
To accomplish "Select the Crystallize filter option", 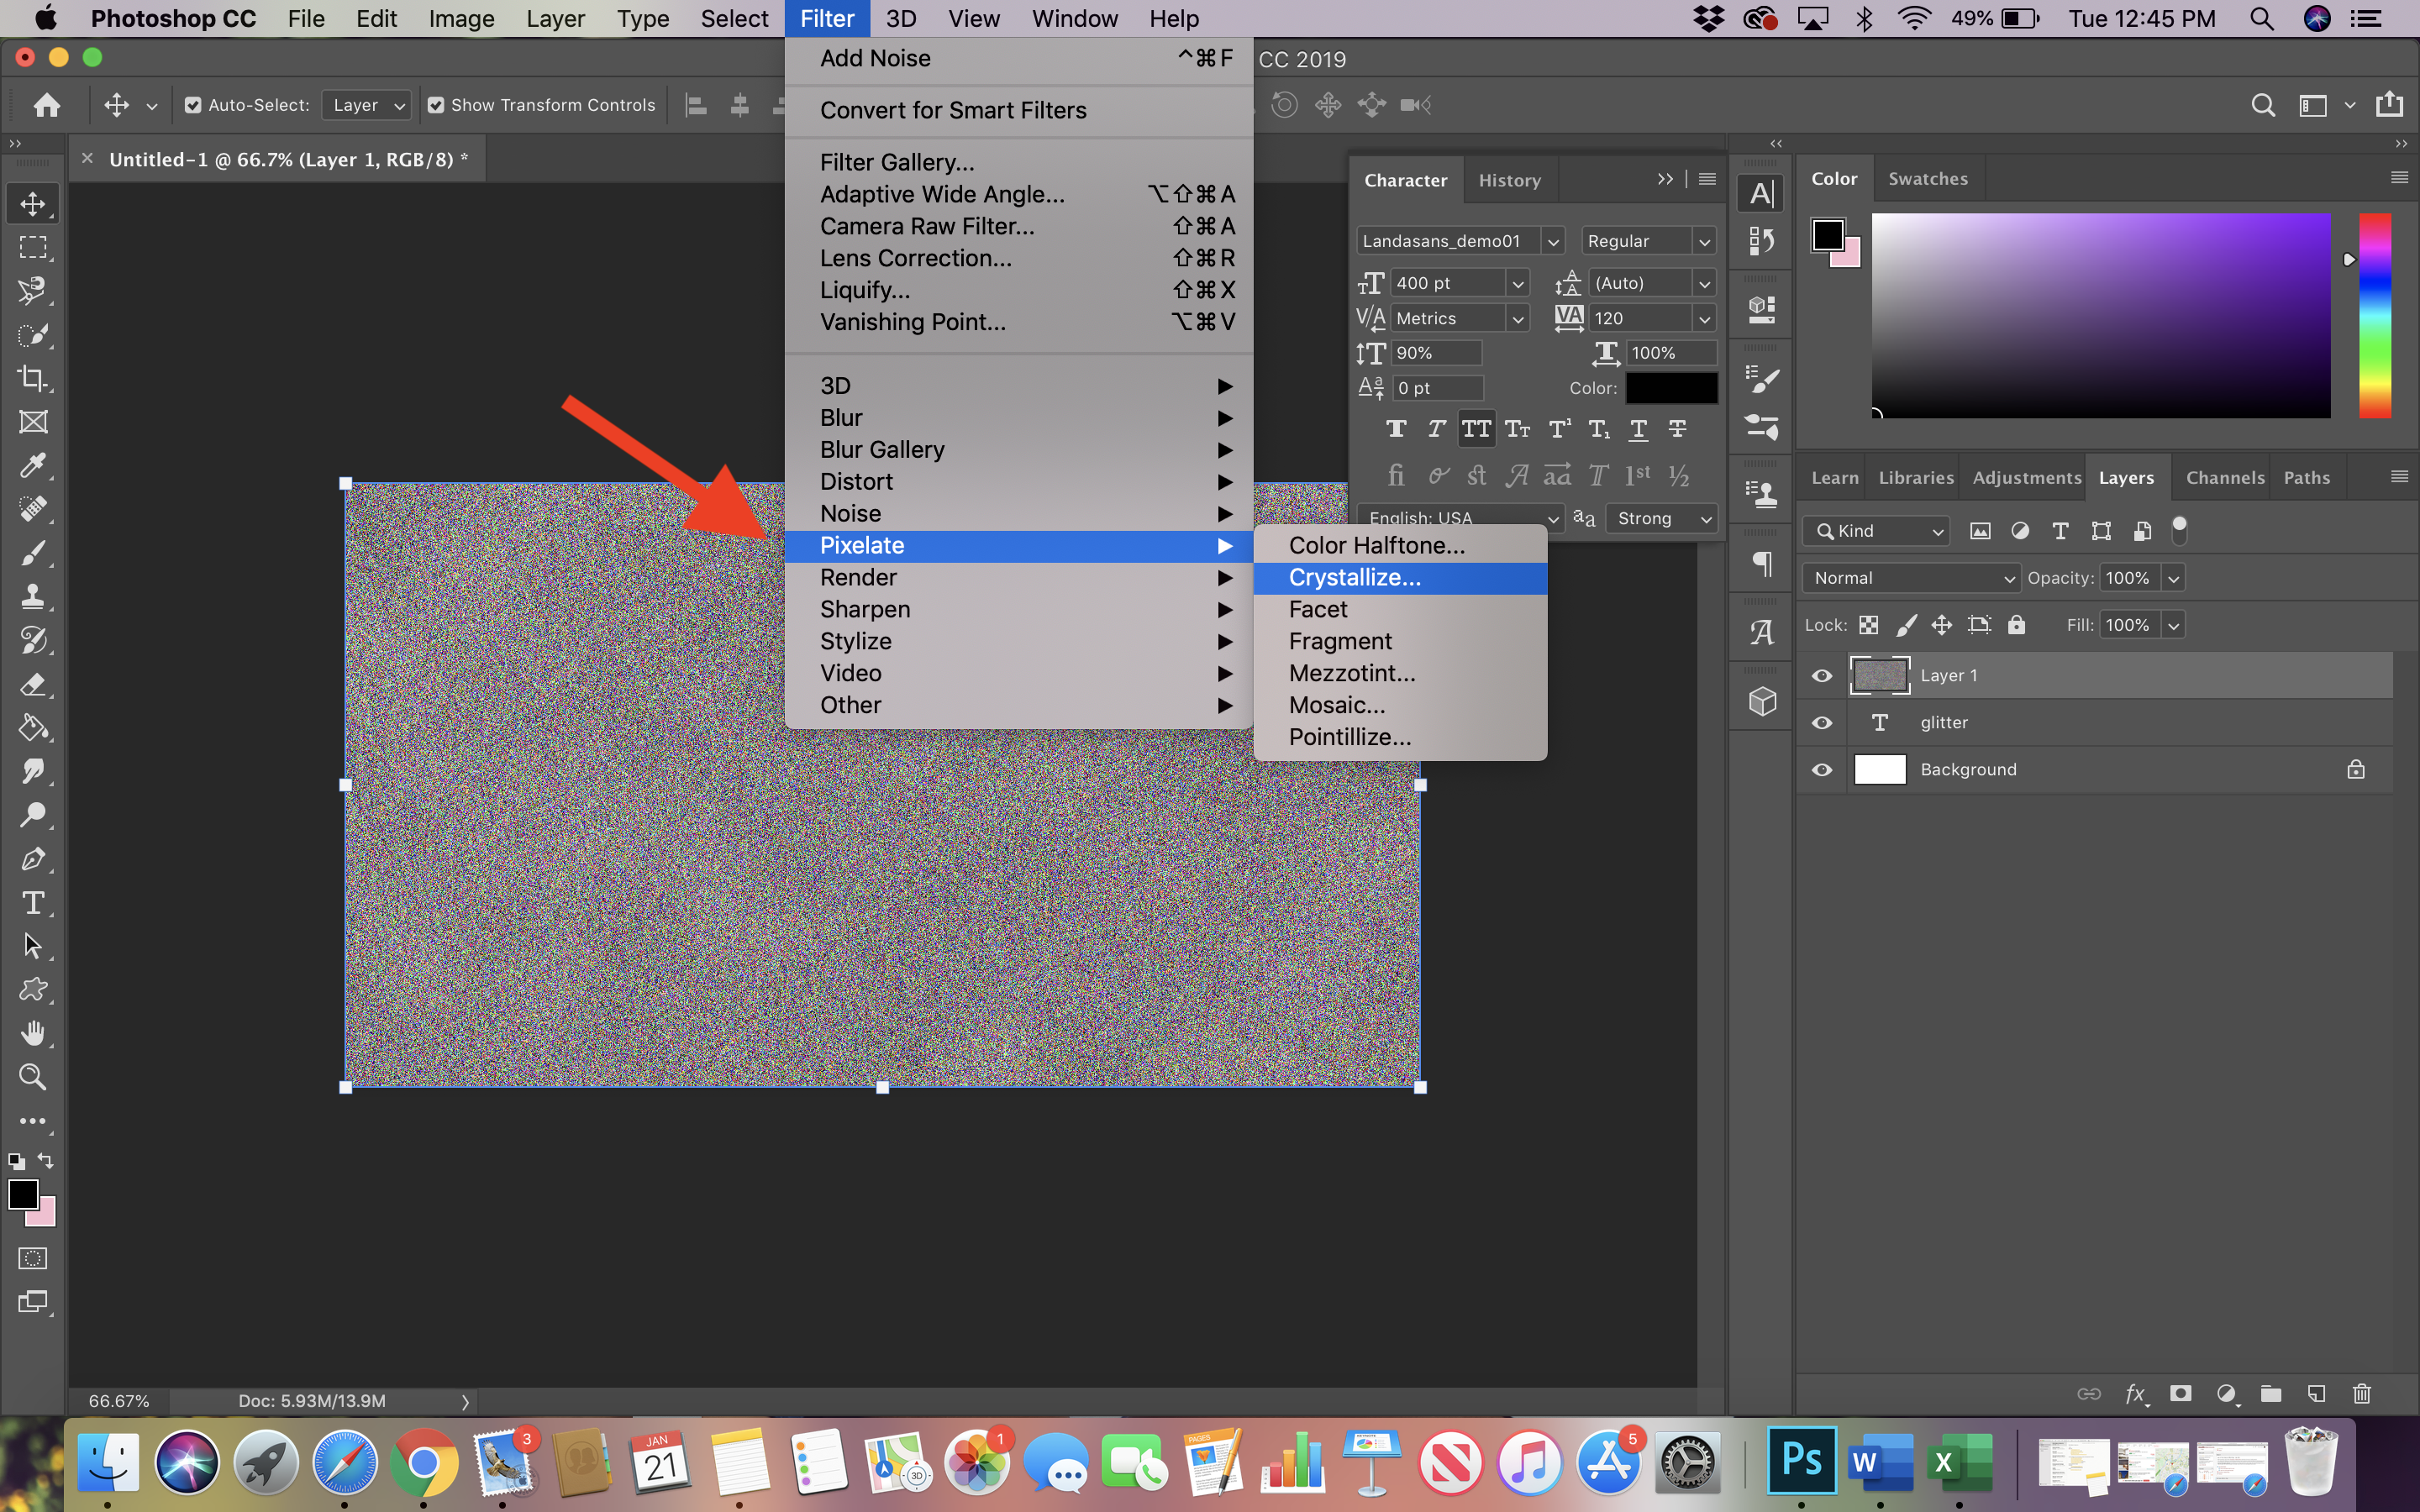I will point(1354,576).
